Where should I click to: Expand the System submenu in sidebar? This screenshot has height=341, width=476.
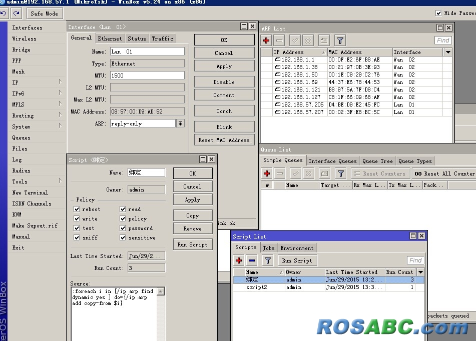click(x=60, y=126)
